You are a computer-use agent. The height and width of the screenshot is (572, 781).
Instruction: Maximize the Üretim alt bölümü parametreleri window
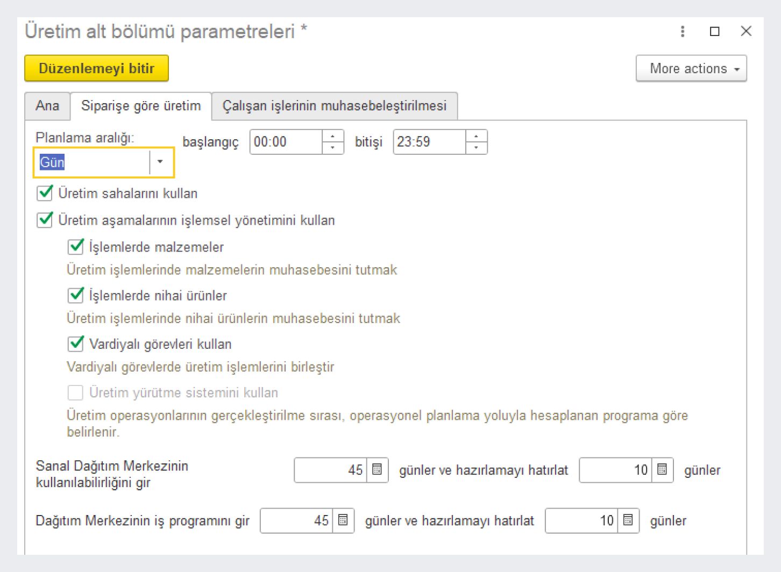click(x=714, y=31)
